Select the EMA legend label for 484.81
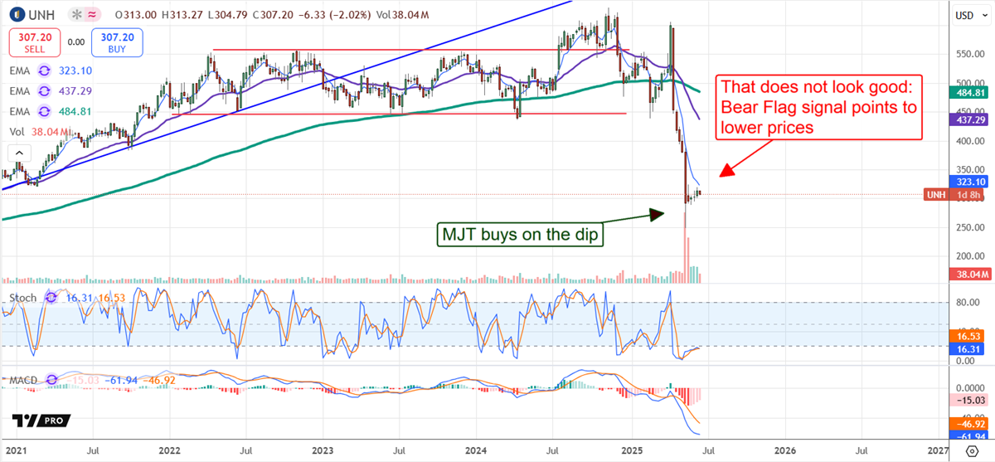Image resolution: width=995 pixels, height=462 pixels. [x=20, y=111]
